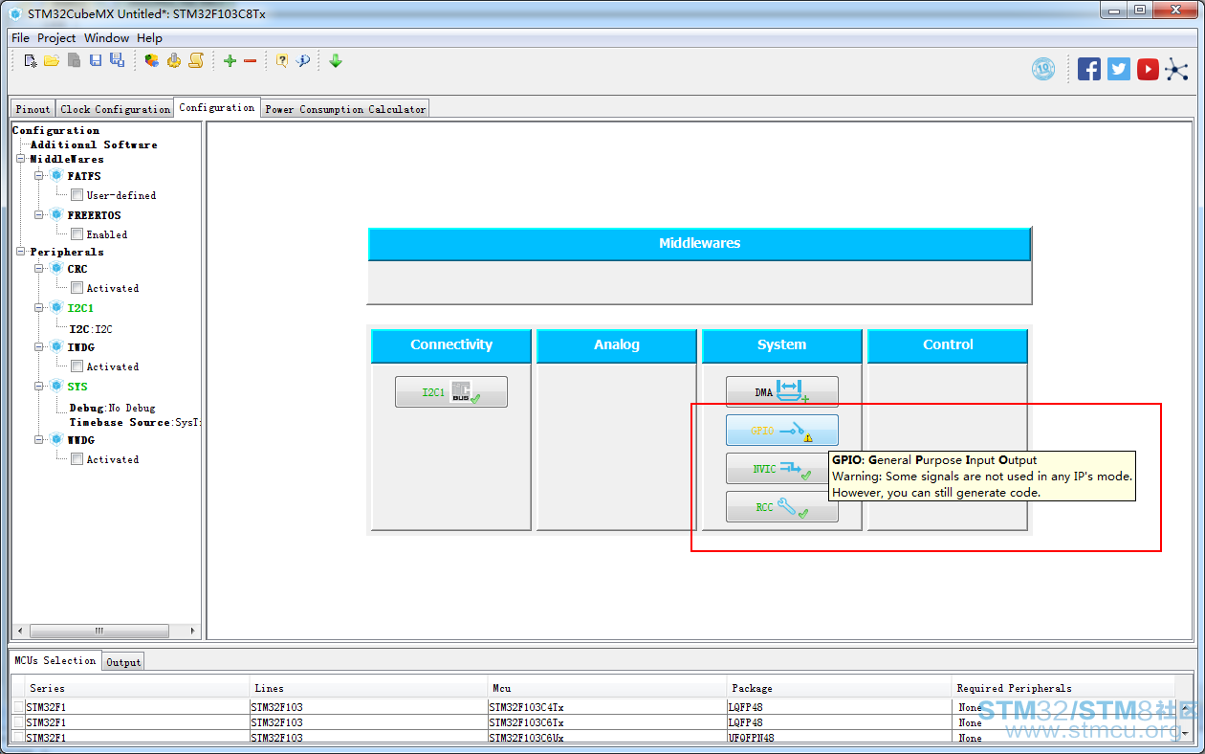Click the red minus toolbar icon
1205x754 pixels.
point(251,61)
